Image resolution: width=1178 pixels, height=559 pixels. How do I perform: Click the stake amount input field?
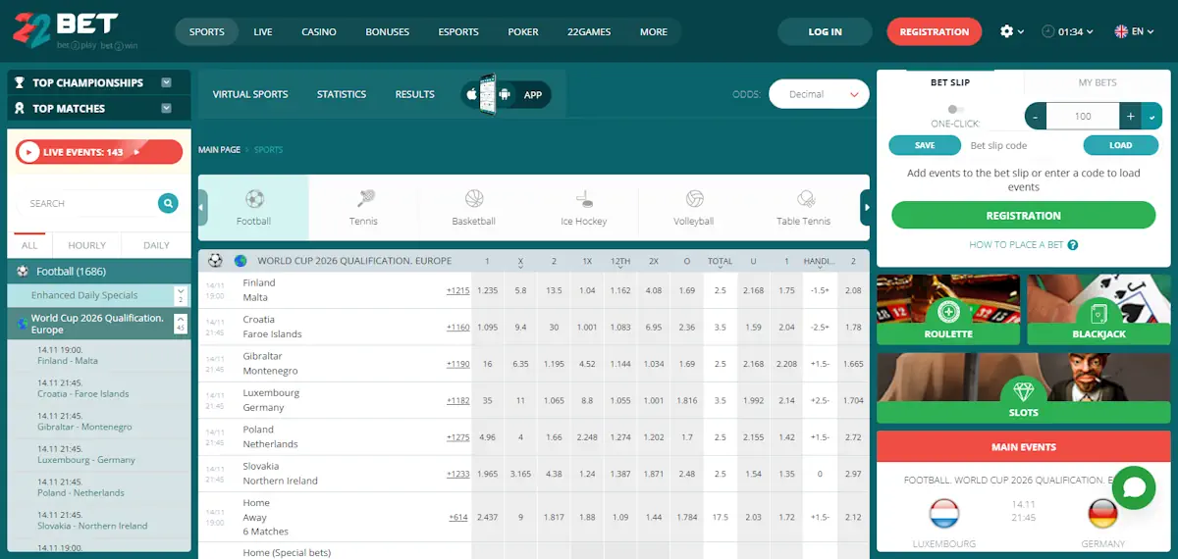click(1083, 117)
